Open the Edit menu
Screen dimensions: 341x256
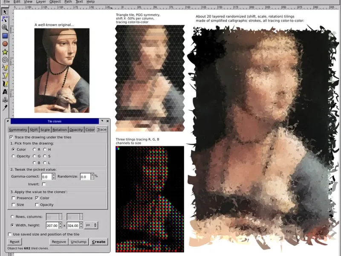pyautogui.click(x=17, y=2)
